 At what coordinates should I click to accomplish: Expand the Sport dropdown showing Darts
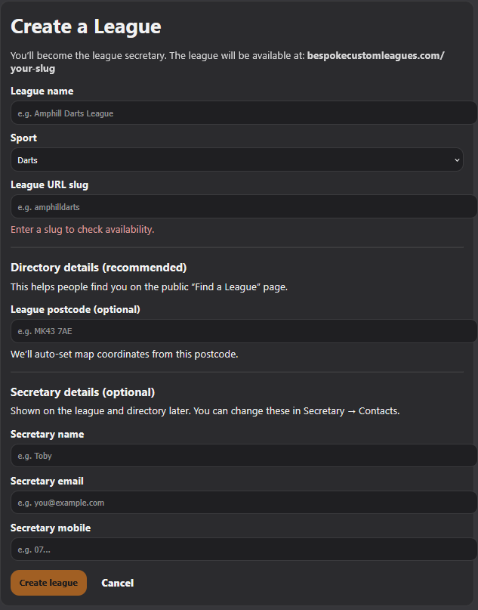[236, 160]
